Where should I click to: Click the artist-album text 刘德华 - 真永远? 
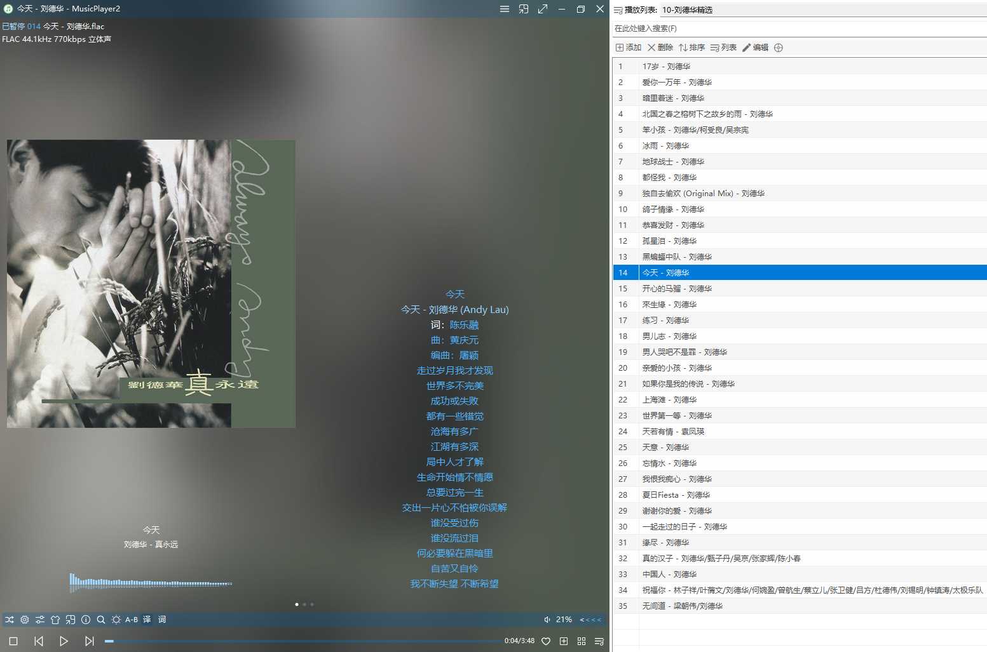point(151,545)
